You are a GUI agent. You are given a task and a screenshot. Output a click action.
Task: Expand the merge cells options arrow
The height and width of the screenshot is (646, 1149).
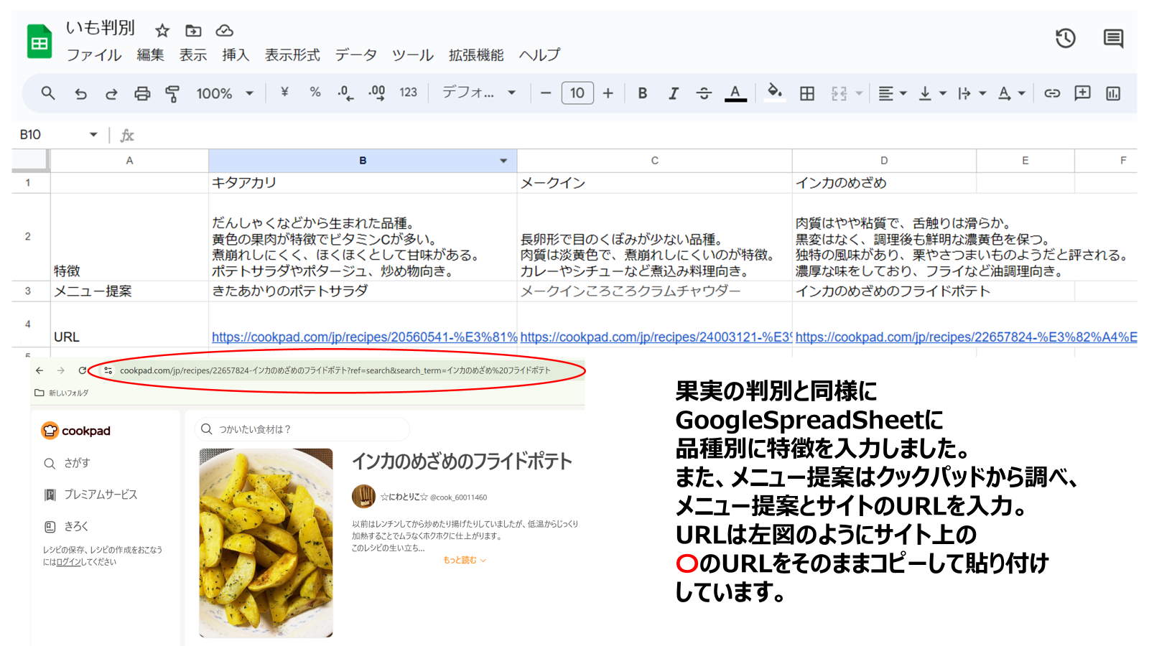click(x=859, y=93)
